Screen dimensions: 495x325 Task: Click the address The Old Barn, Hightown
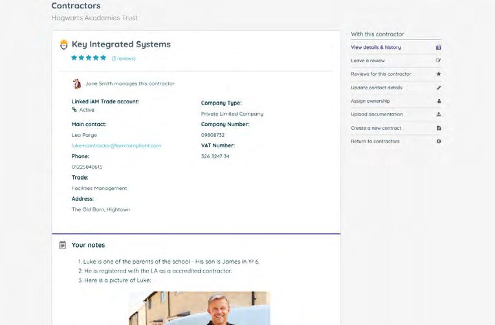pyautogui.click(x=101, y=209)
